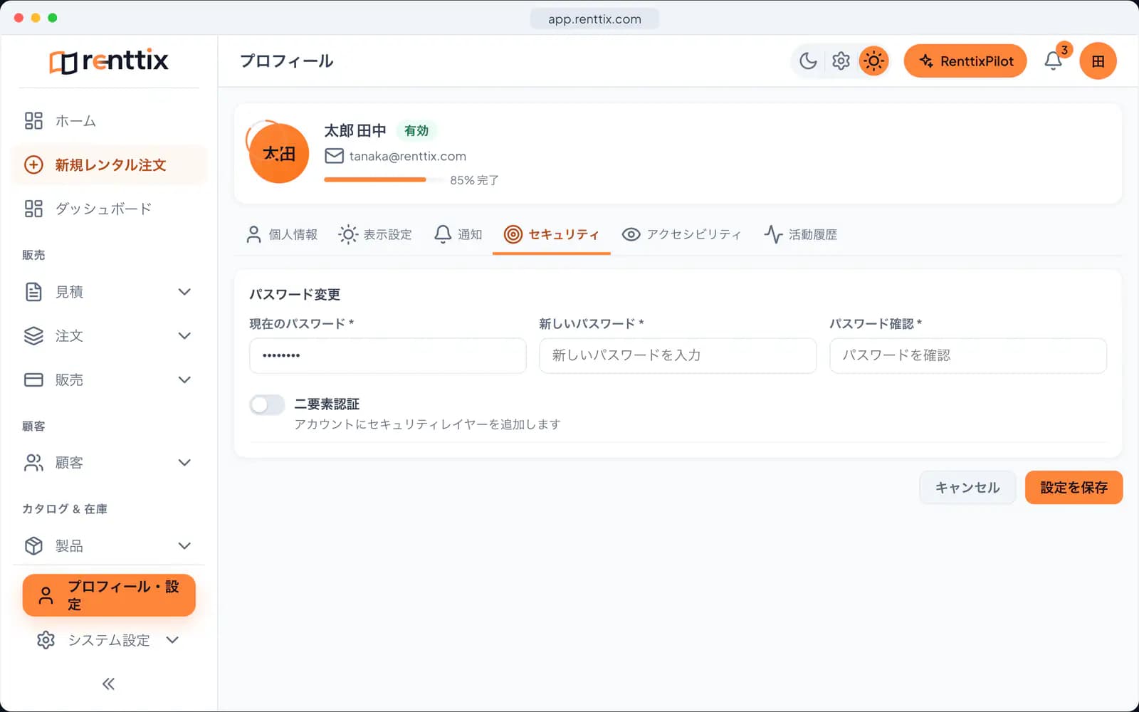Open 新規レンタル注文
Image resolution: width=1139 pixels, height=712 pixels.
click(x=109, y=165)
